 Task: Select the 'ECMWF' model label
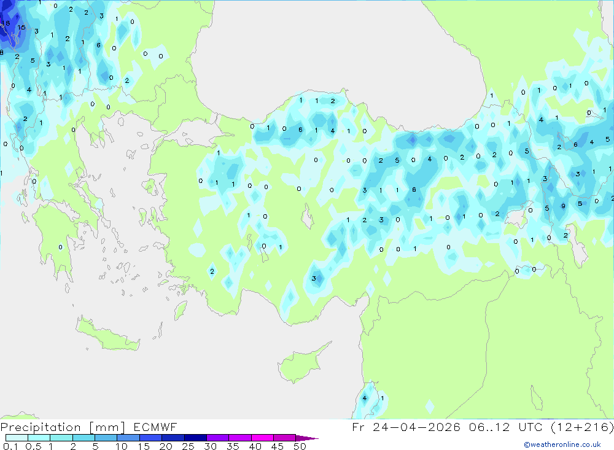155,427
